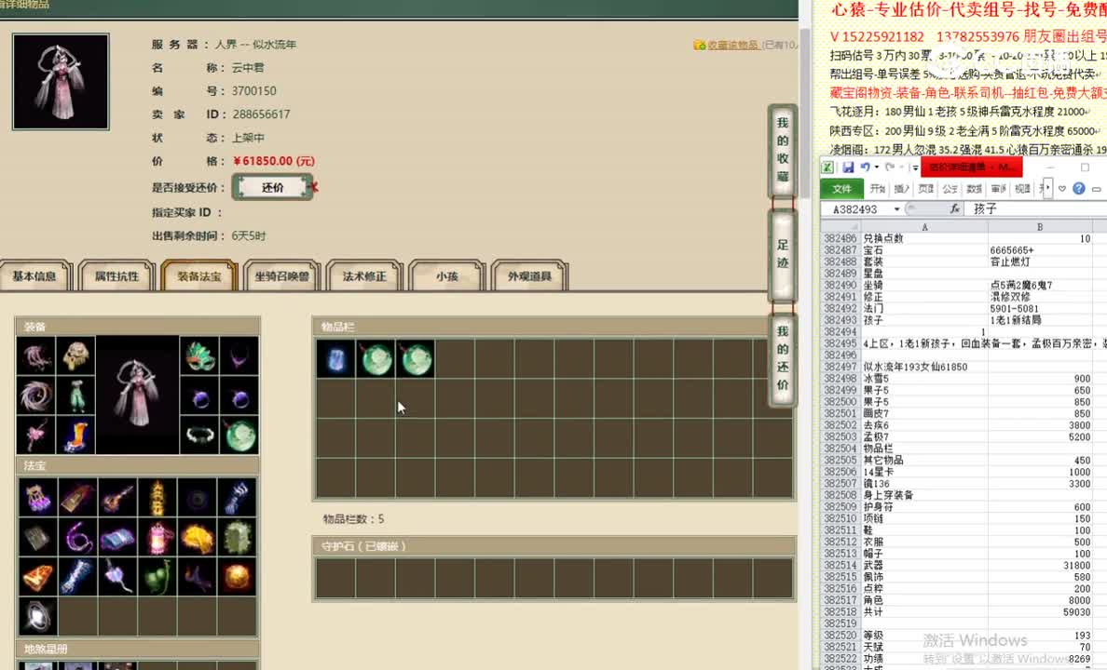
Task: Click the insert function fx icon
Action: [x=954, y=208]
